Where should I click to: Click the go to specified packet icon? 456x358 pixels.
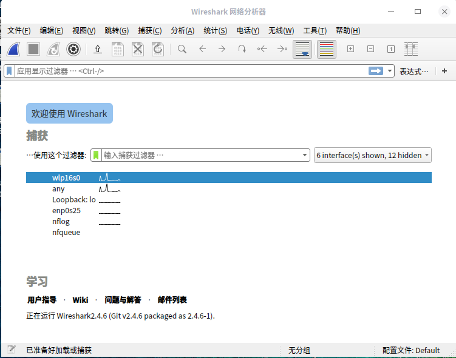242,49
